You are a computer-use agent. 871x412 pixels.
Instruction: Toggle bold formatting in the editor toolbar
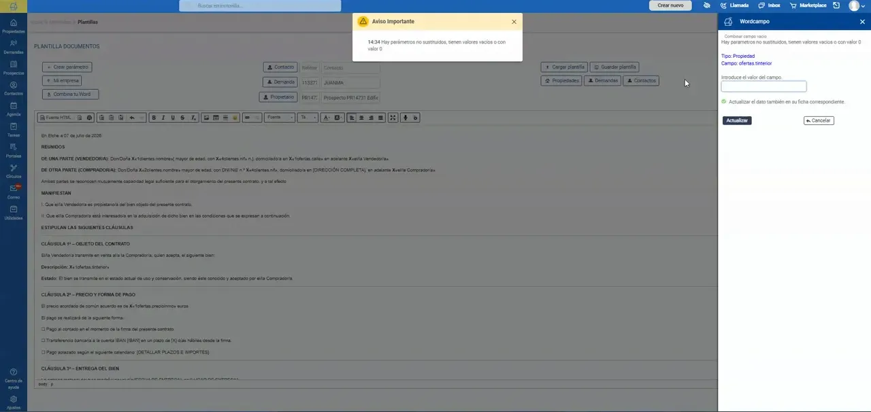point(153,118)
